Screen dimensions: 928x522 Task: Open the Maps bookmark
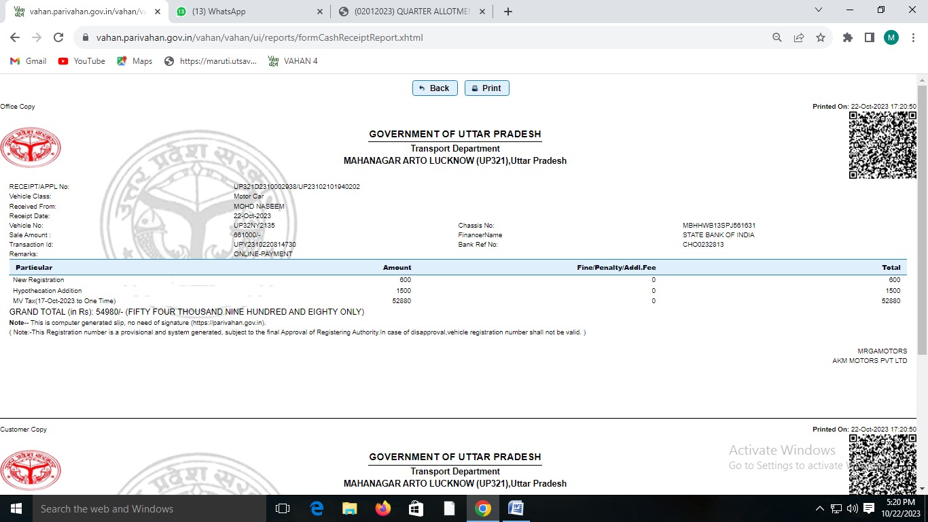pos(135,61)
